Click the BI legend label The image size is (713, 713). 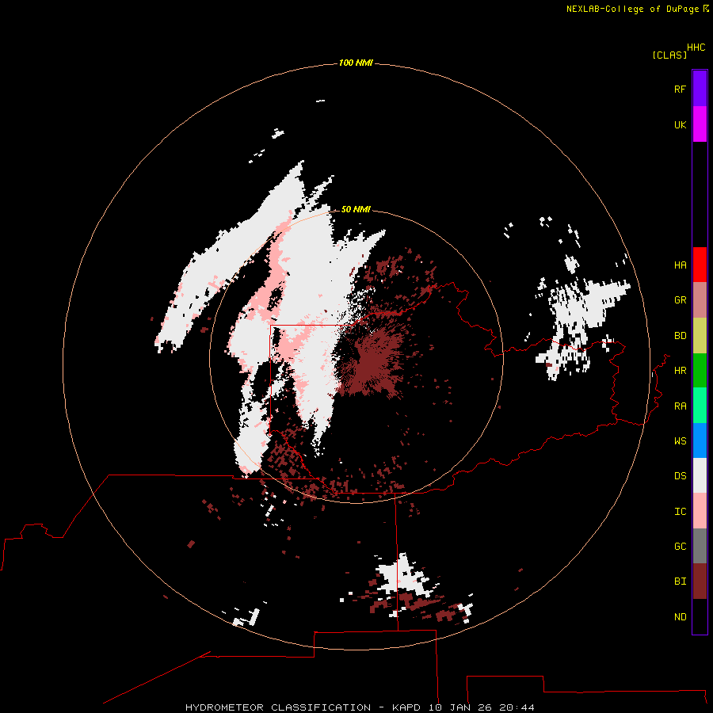(680, 581)
